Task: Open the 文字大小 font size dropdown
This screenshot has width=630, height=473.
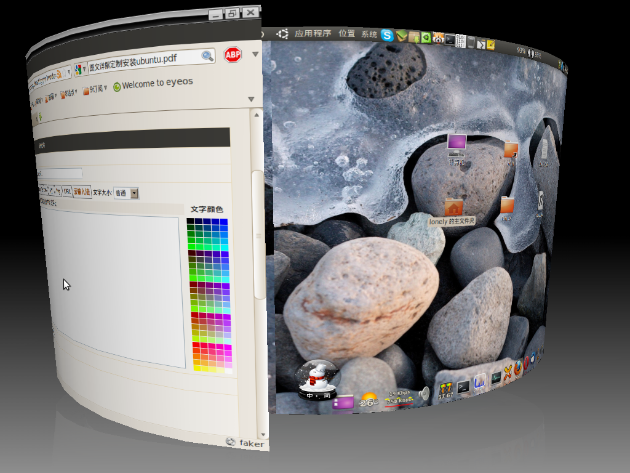Action: pyautogui.click(x=126, y=193)
